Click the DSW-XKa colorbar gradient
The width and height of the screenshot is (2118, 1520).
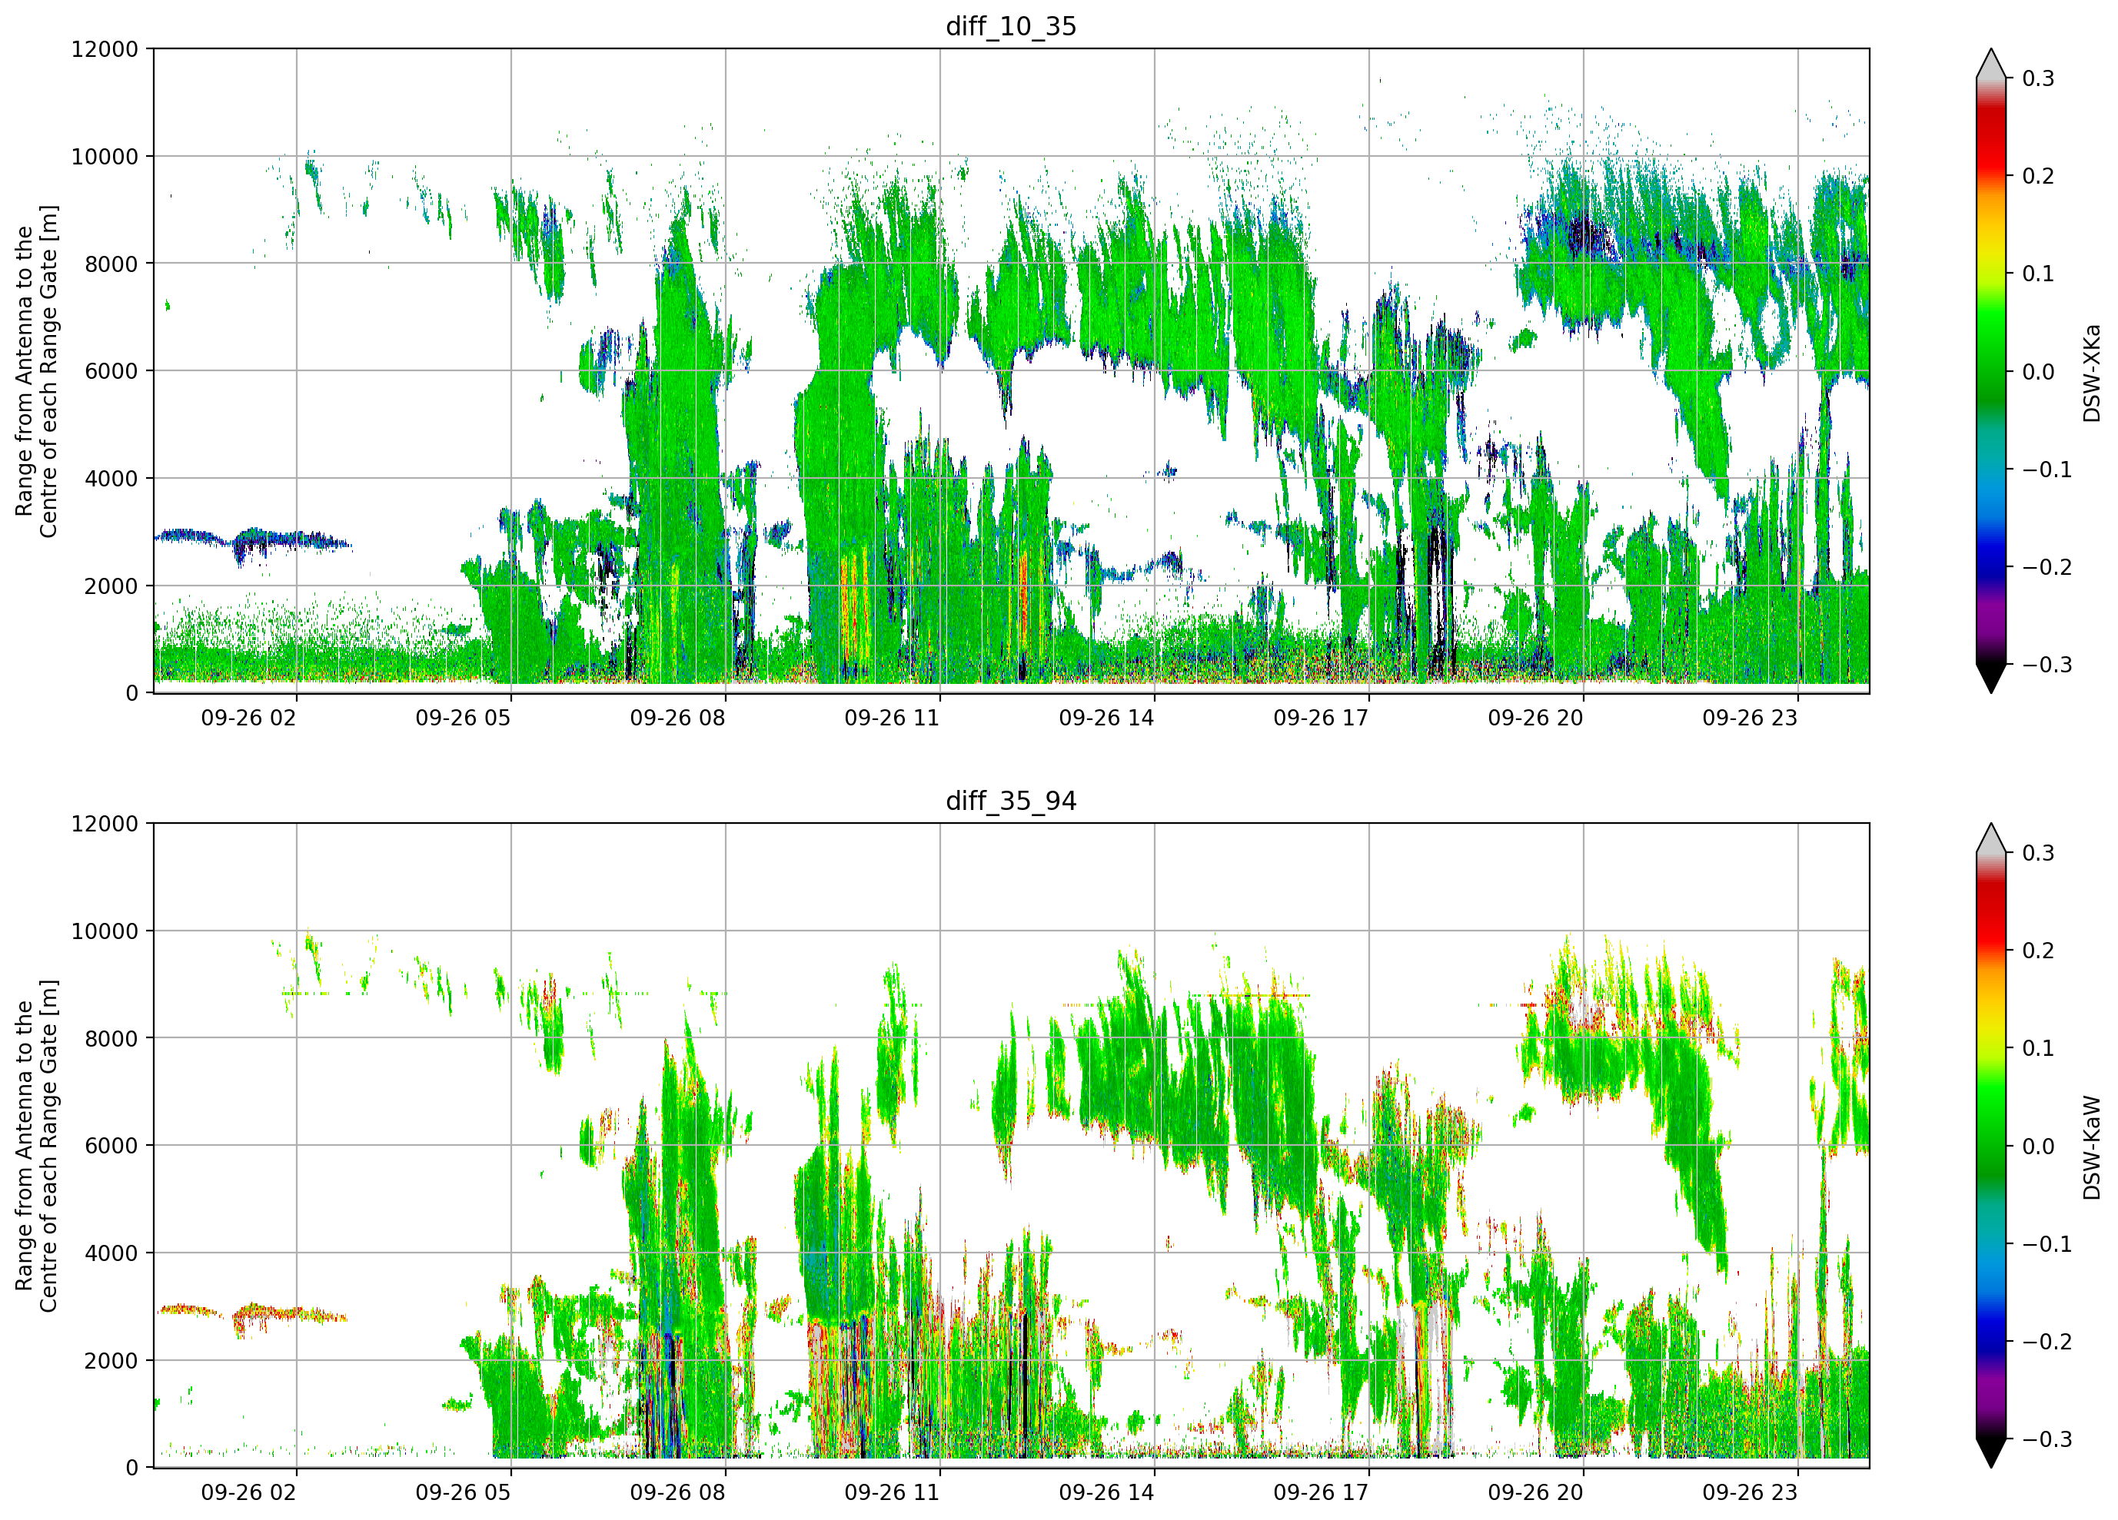coord(1991,370)
